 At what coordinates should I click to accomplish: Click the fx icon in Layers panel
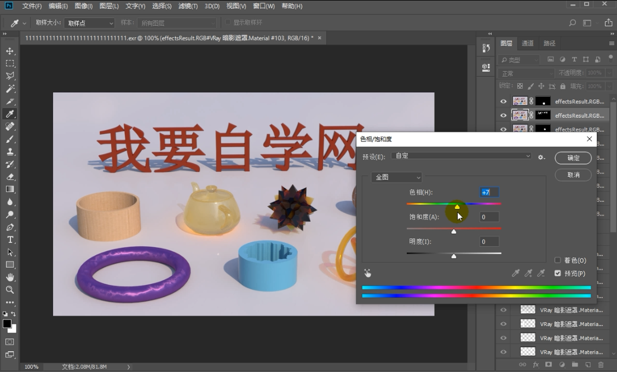pyautogui.click(x=535, y=364)
